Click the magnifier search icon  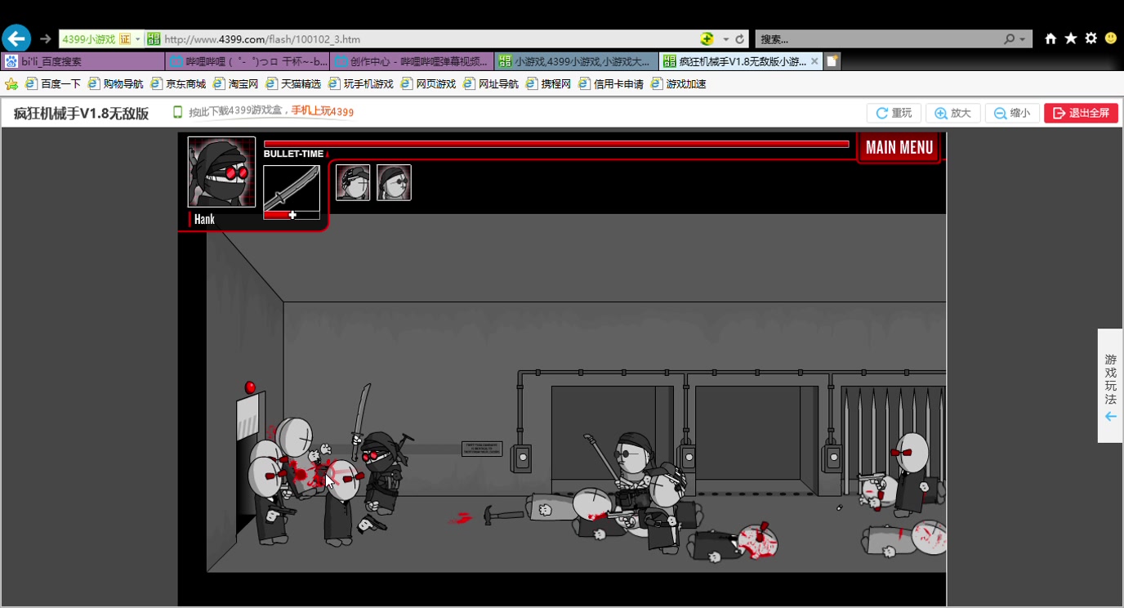[x=1010, y=38]
